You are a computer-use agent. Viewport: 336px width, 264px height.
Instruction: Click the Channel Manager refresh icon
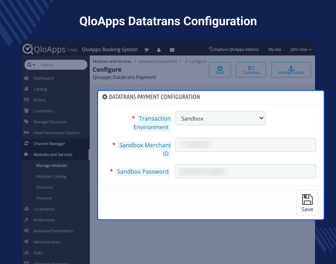click(x=26, y=143)
